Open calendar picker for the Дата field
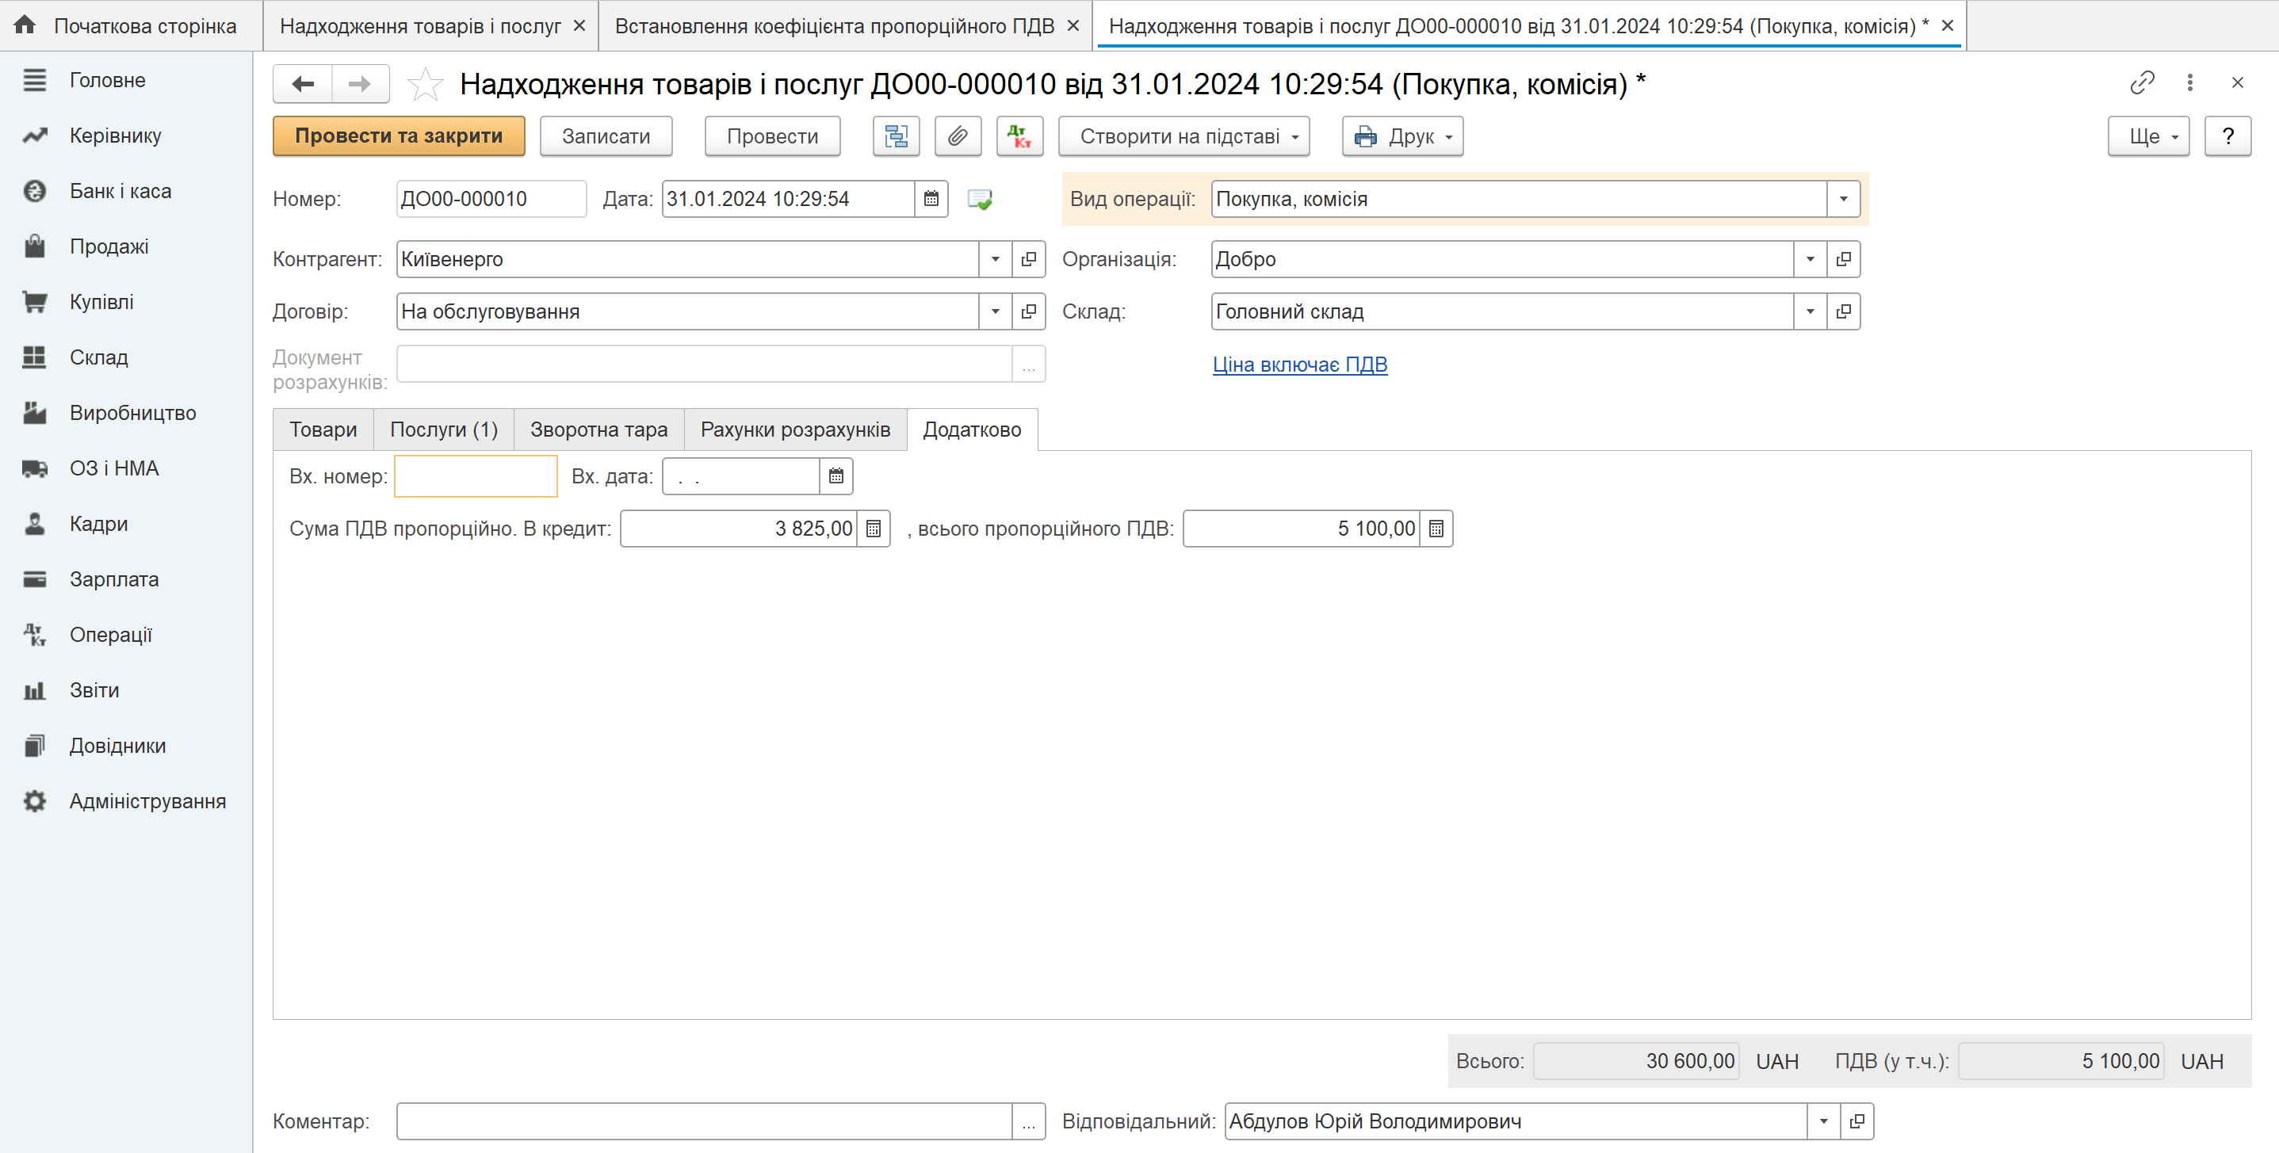The height and width of the screenshot is (1153, 2279). tap(931, 199)
